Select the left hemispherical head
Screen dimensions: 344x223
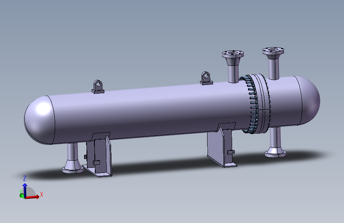click(39, 120)
